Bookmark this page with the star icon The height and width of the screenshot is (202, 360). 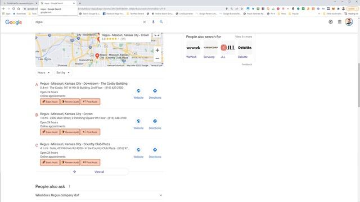click(x=242, y=9)
